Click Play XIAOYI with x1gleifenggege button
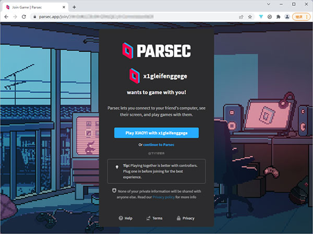The width and height of the screenshot is (313, 234). coord(156,133)
